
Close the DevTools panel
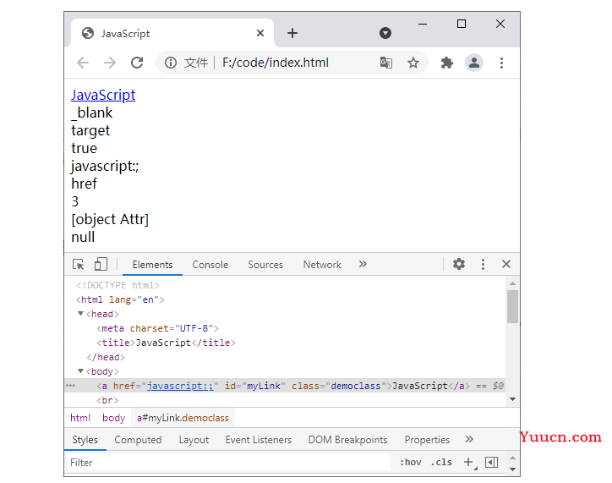[x=506, y=265]
